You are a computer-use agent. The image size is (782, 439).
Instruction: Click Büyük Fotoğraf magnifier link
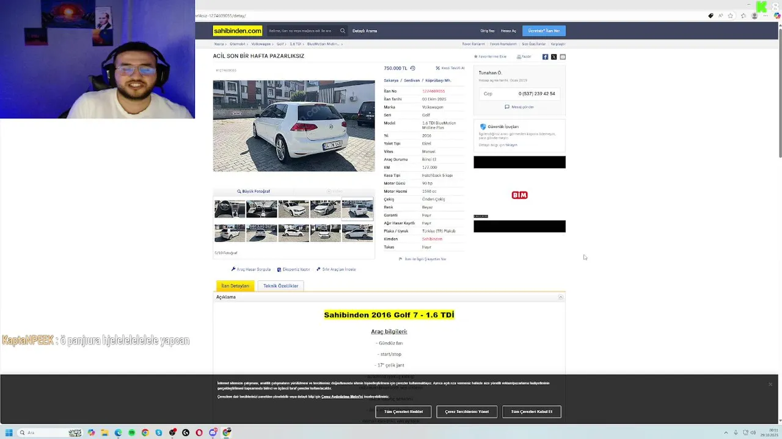point(254,191)
